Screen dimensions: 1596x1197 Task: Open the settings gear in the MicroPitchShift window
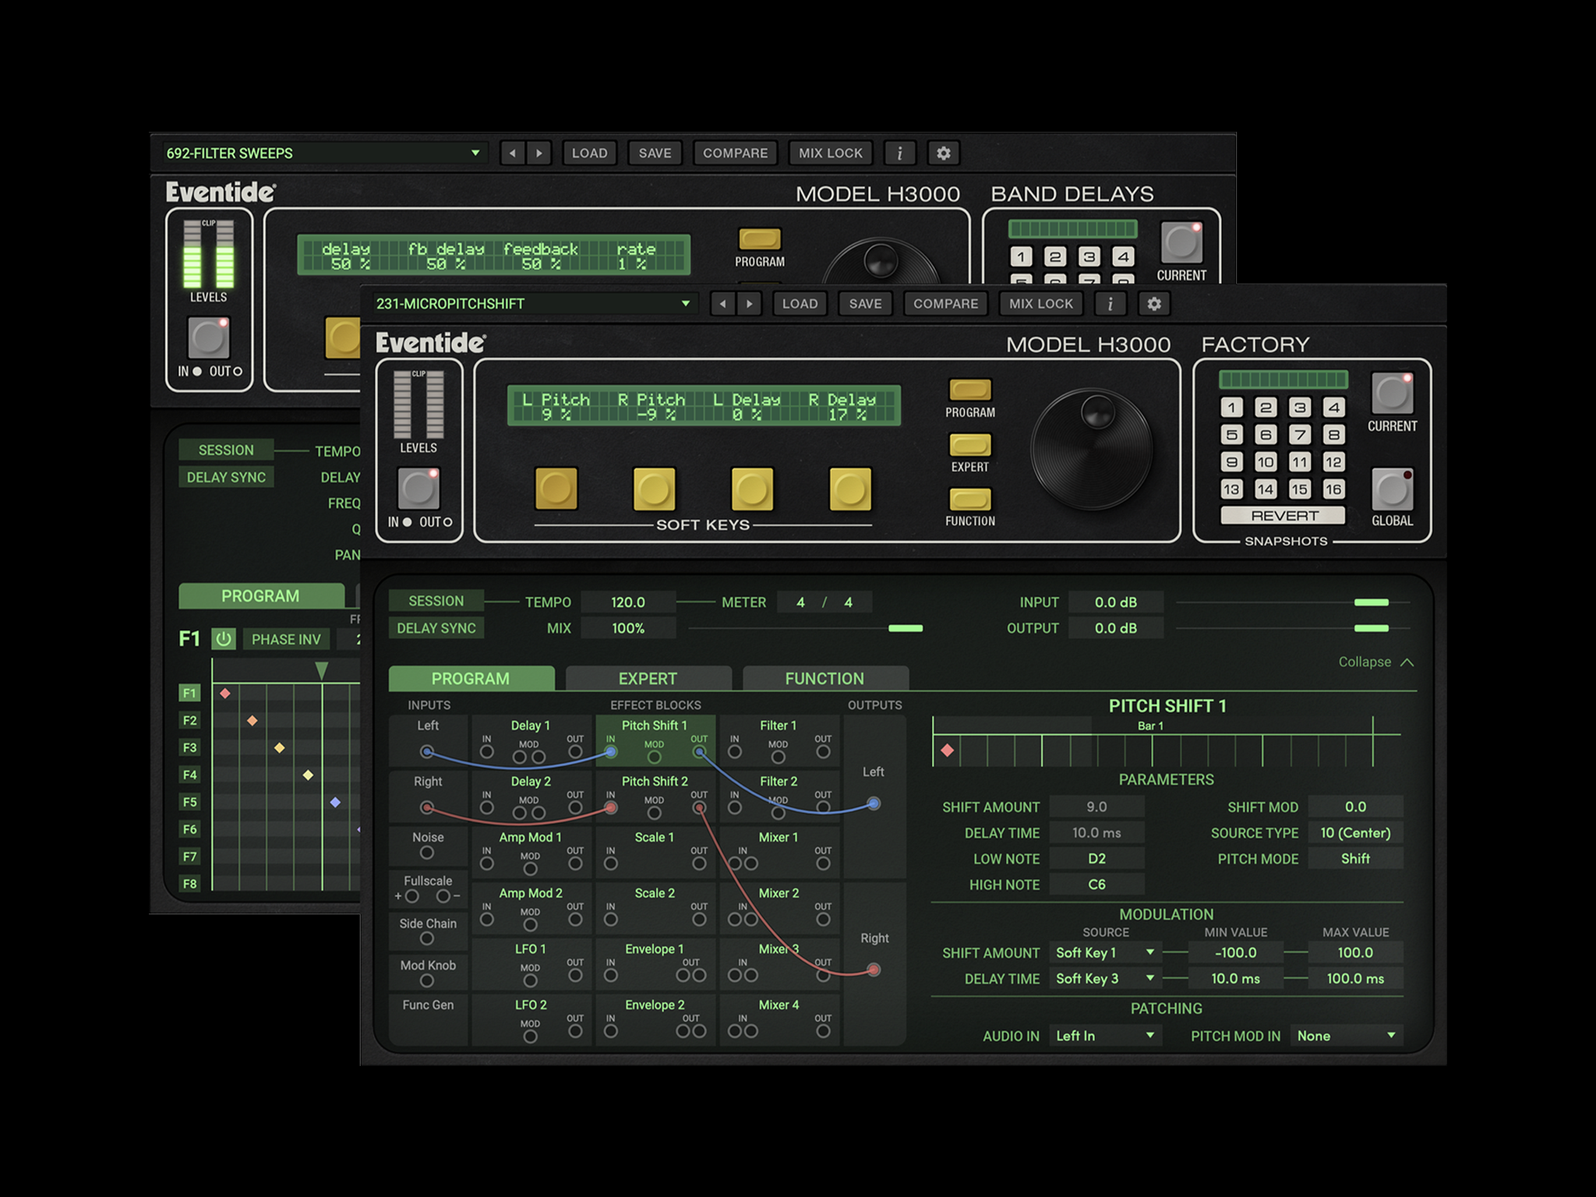(x=1154, y=303)
